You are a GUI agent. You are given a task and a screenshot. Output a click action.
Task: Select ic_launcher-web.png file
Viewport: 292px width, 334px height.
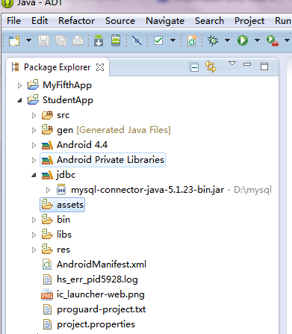pos(93,294)
